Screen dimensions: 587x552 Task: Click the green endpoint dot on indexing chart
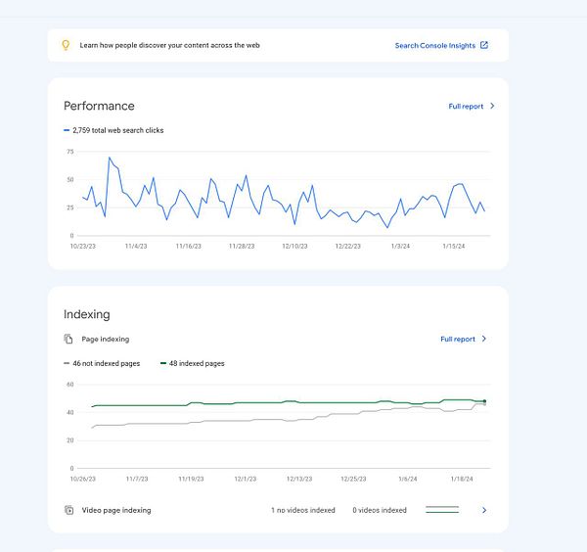[x=484, y=401]
